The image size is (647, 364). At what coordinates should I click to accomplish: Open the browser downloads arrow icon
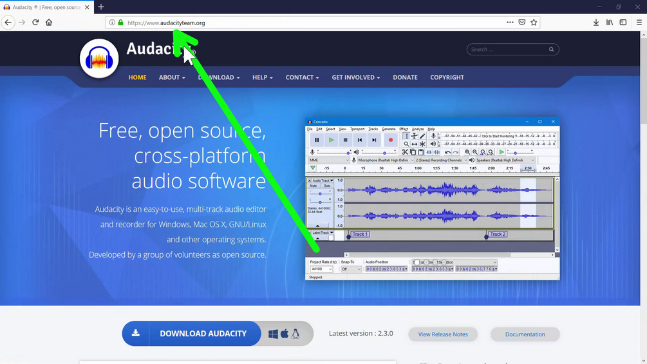[596, 23]
